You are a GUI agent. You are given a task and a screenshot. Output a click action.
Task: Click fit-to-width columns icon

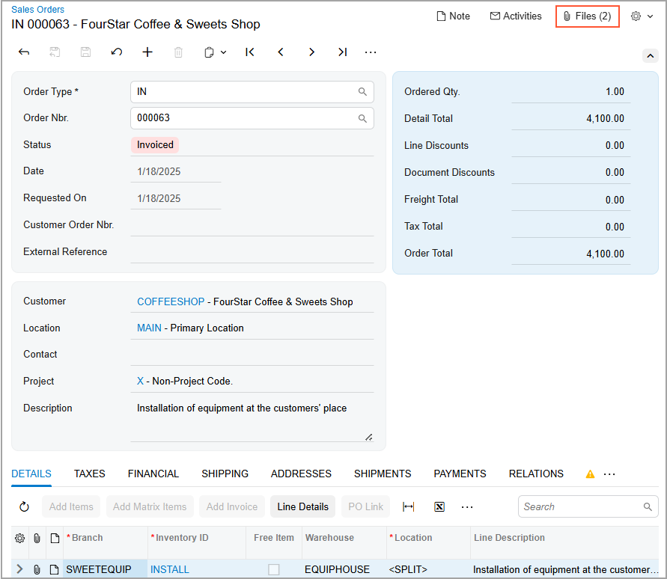408,506
